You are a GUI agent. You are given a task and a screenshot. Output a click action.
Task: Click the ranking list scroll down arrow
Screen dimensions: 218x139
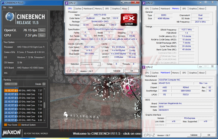click(x=45, y=120)
